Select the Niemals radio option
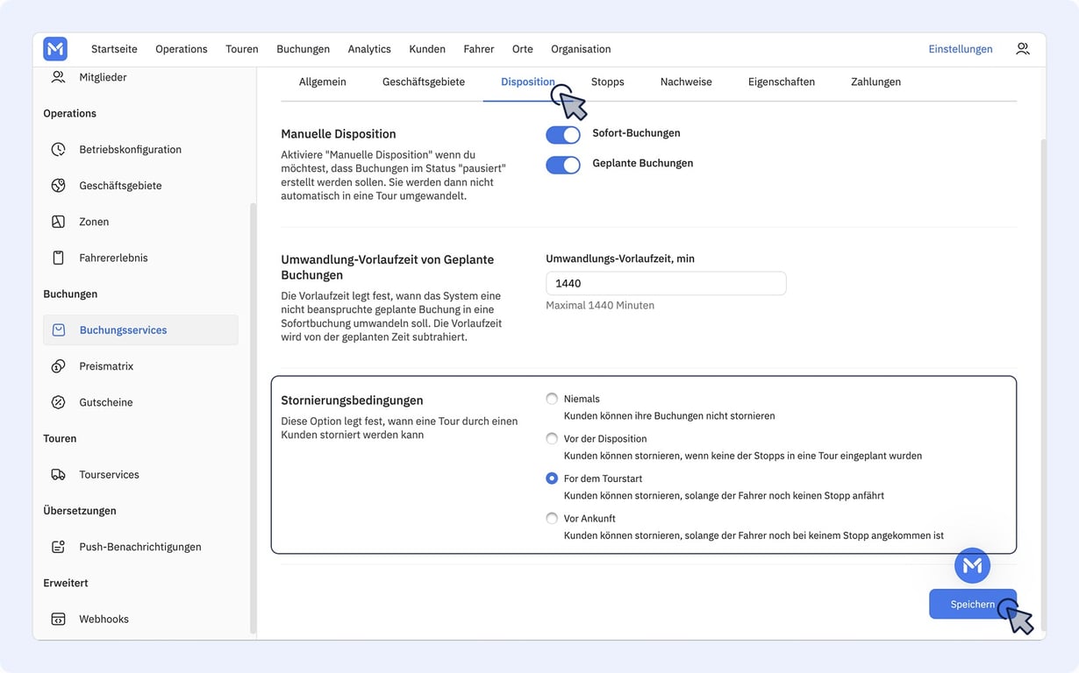This screenshot has height=673, width=1079. (552, 399)
